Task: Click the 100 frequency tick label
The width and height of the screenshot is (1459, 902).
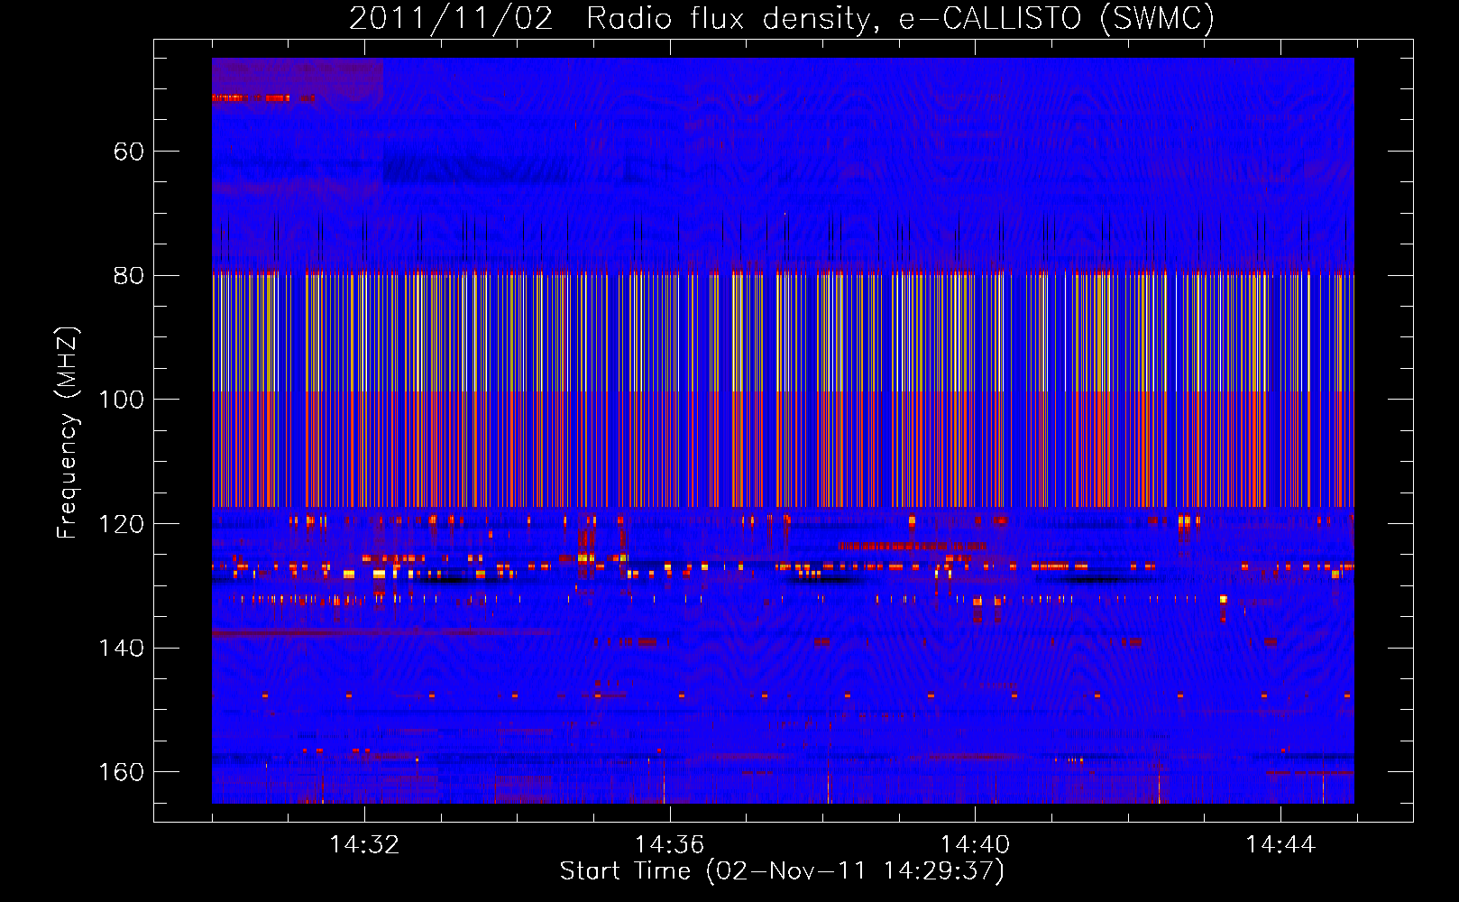Action: pos(121,400)
